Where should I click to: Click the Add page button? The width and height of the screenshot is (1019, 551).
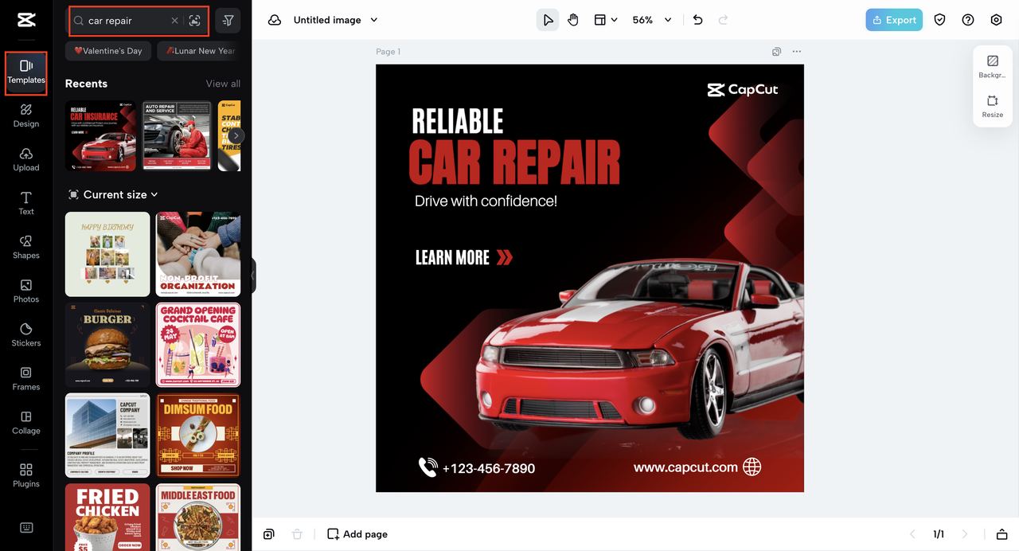tap(357, 534)
